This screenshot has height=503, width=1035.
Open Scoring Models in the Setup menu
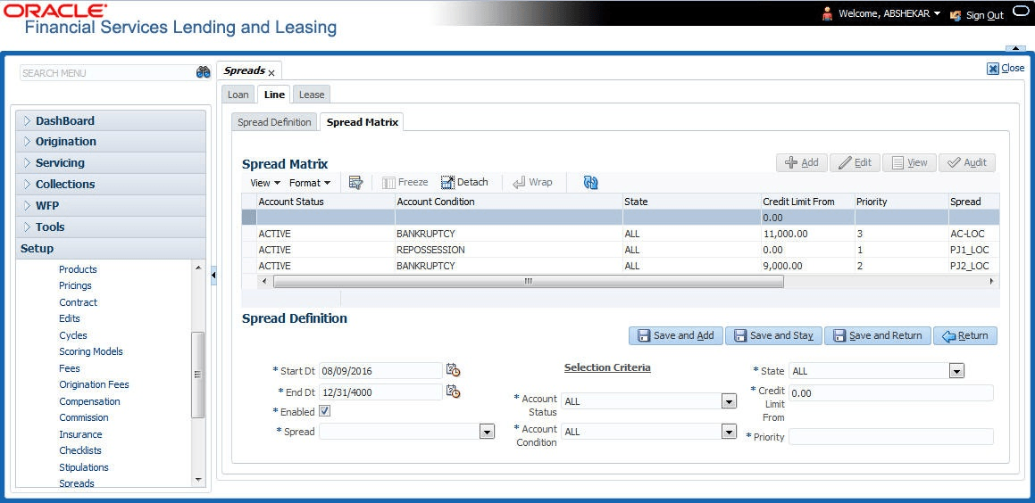coord(91,351)
